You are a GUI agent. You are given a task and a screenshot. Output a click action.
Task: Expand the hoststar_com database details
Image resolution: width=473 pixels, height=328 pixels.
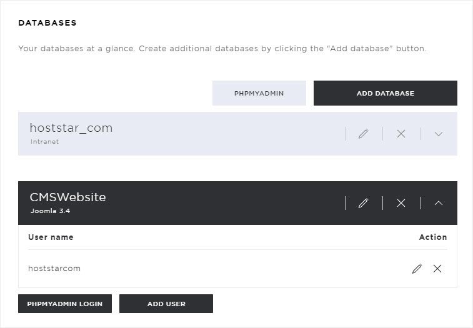click(x=439, y=134)
